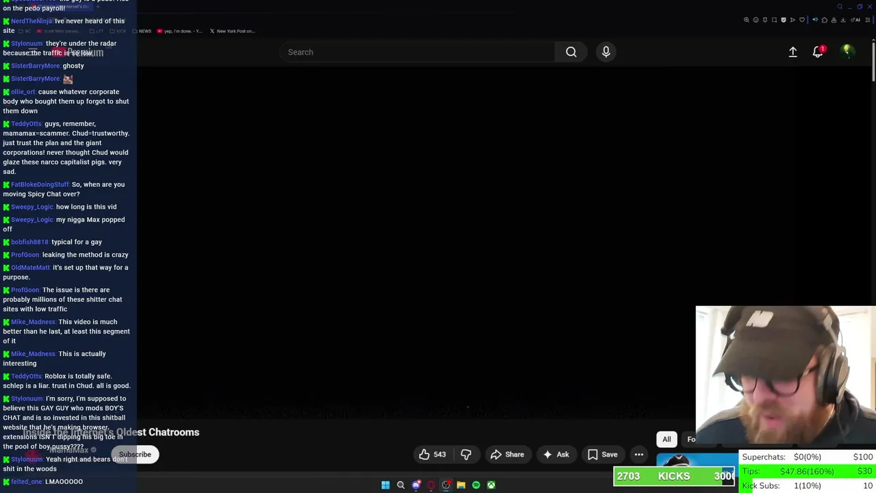876x493 pixels.
Task: Open YouTube notifications bell
Action: (x=818, y=52)
